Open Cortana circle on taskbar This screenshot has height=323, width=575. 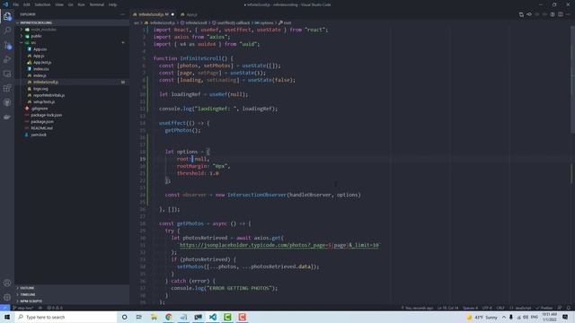(x=124, y=317)
